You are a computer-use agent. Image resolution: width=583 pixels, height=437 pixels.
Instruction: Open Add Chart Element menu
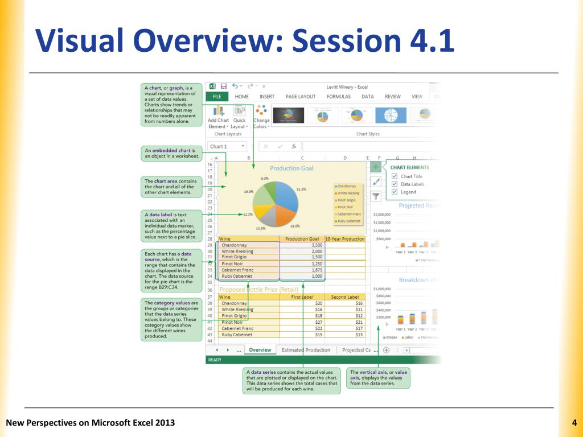tap(218, 117)
